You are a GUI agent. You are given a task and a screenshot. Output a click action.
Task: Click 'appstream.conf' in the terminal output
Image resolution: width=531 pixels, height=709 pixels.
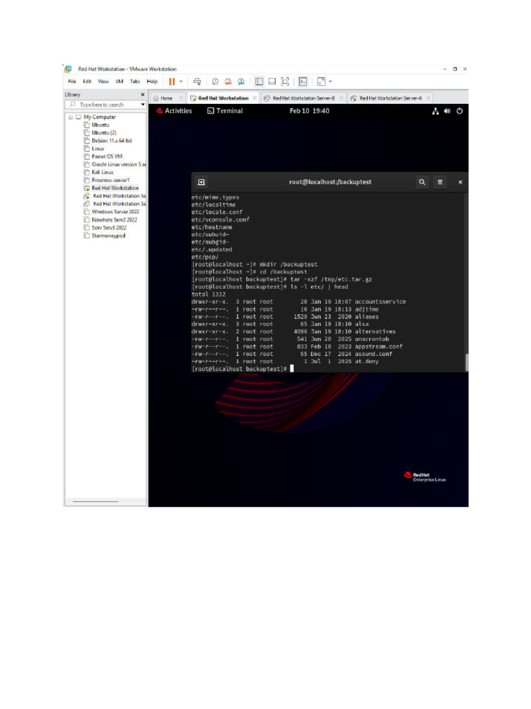pos(378,347)
